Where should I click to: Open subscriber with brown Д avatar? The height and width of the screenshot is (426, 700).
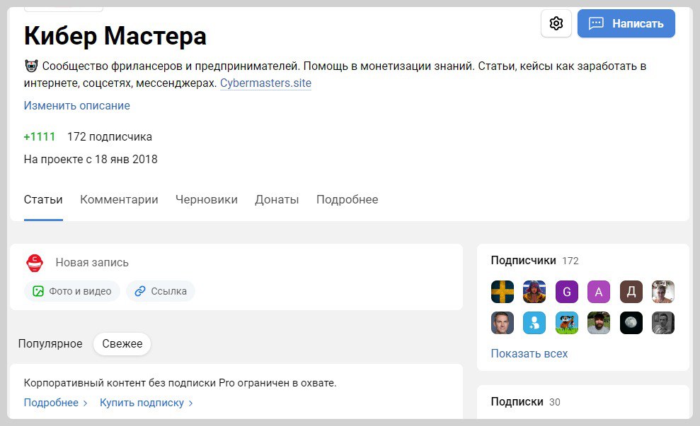tap(631, 292)
